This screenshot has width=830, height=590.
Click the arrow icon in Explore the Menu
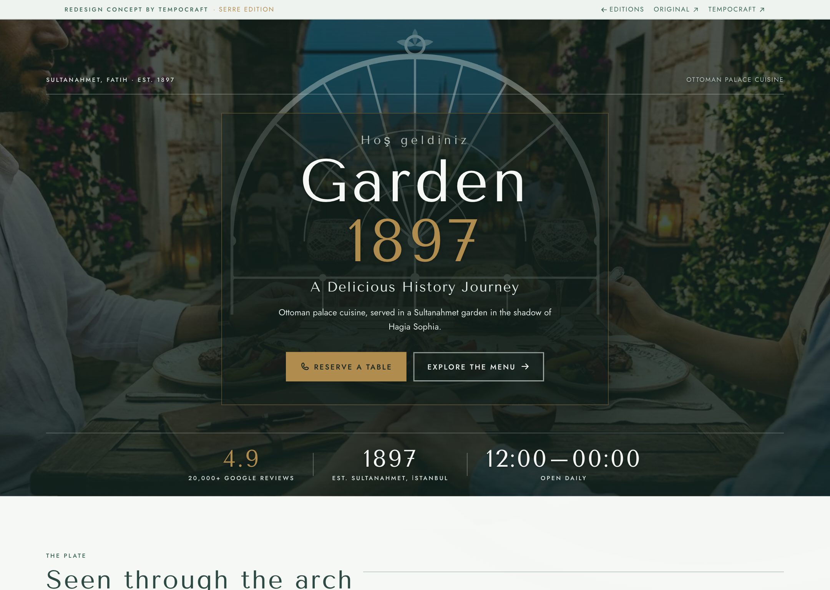[525, 366]
